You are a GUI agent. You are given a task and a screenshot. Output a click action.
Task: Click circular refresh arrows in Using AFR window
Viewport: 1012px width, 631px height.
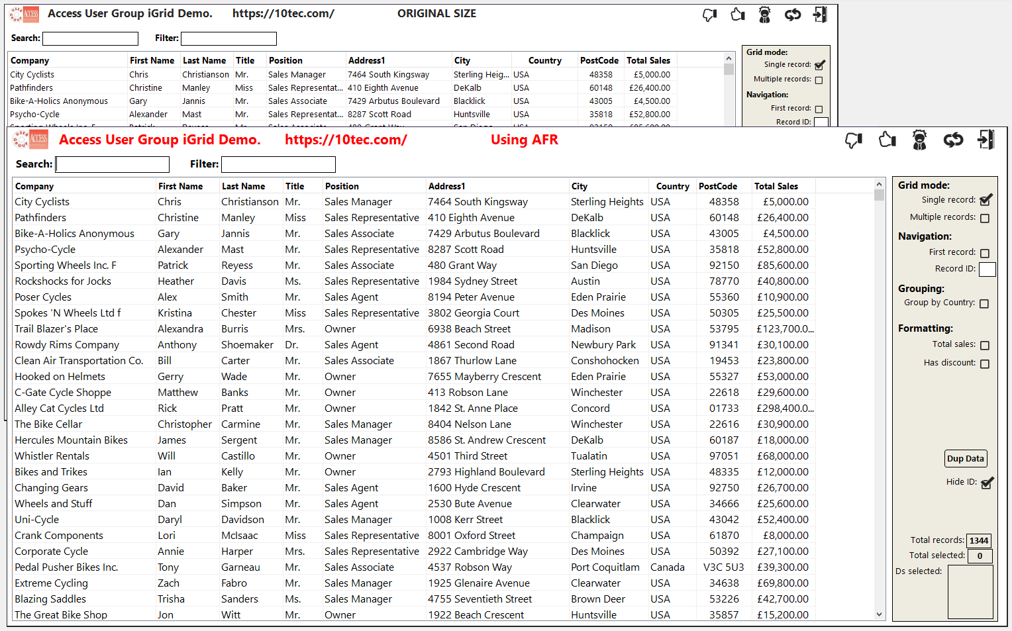(x=953, y=140)
